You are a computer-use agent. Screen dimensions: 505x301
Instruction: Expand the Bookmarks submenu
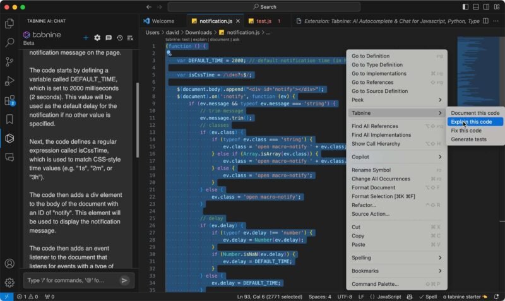[x=396, y=271]
